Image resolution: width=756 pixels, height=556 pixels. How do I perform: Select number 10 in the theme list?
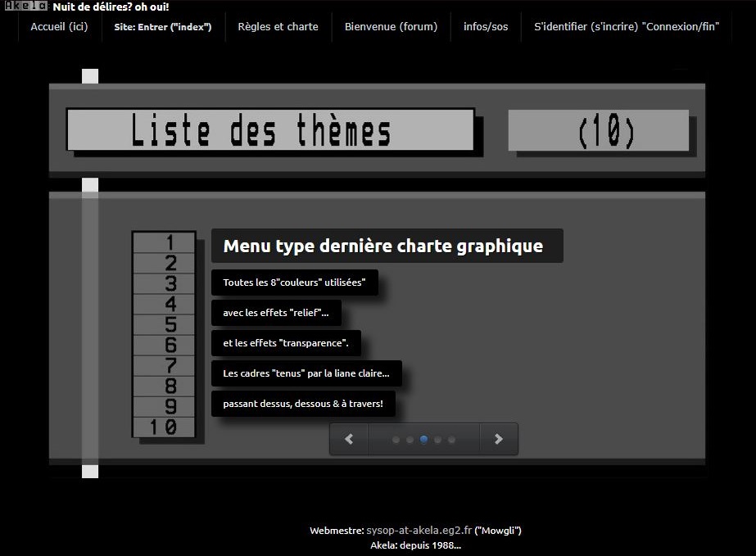[164, 427]
